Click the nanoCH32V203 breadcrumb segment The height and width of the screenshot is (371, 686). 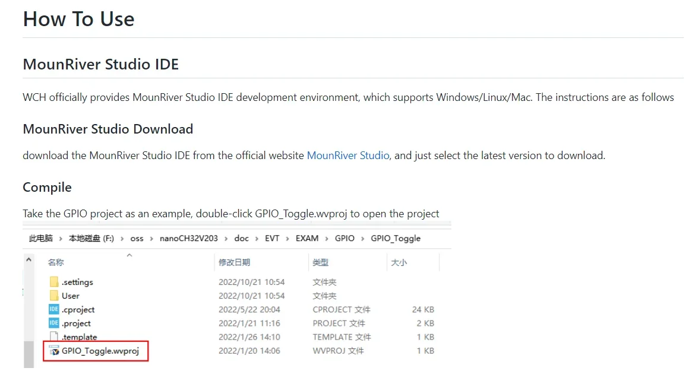tap(188, 238)
